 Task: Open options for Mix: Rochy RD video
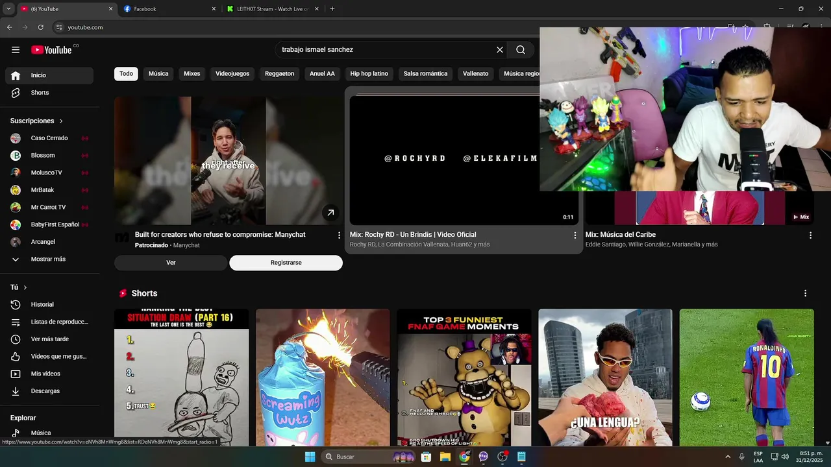coord(575,235)
